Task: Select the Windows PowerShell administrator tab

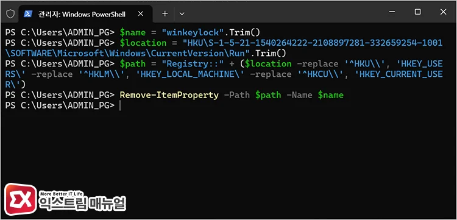Action: [85, 14]
